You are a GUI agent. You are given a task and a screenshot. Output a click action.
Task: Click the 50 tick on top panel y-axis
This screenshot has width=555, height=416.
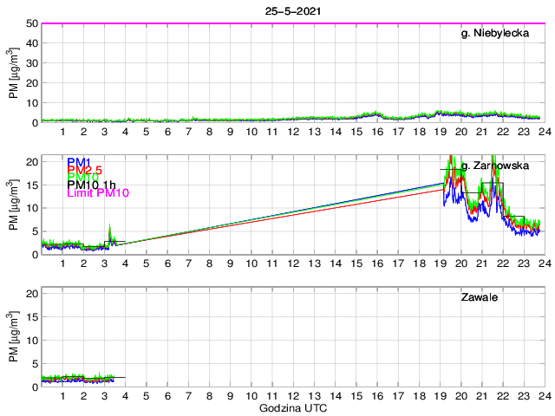click(x=31, y=23)
